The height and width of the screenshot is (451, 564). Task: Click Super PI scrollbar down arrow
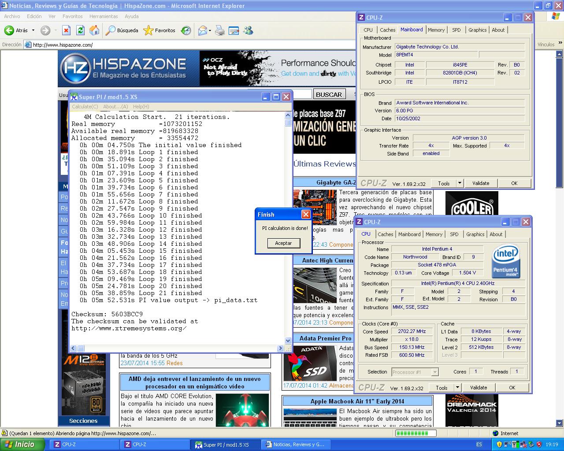coord(288,340)
